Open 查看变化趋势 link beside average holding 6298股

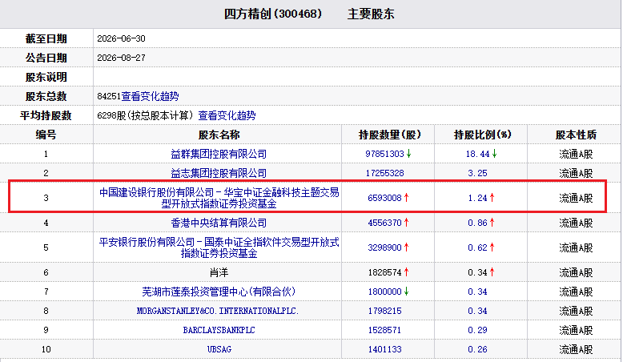(x=227, y=115)
